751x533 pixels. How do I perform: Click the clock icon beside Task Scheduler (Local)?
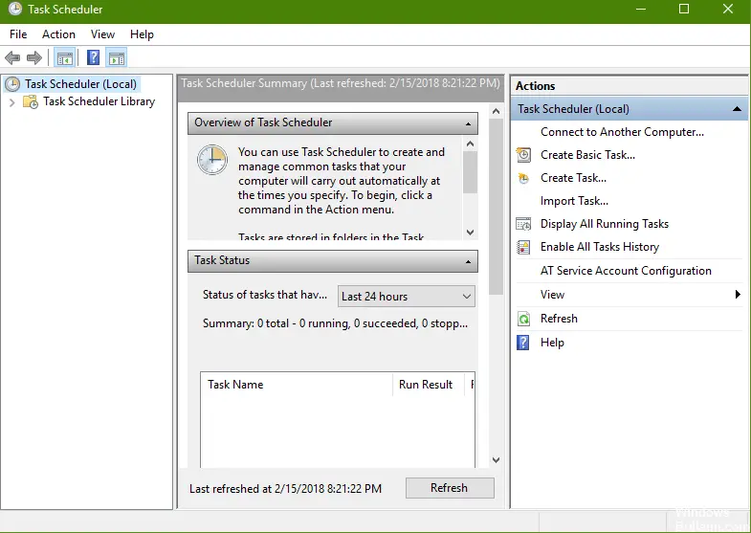12,84
